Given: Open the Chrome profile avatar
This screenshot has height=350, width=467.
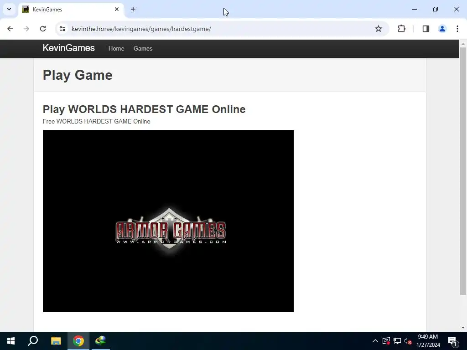Looking at the screenshot, I should pyautogui.click(x=442, y=29).
